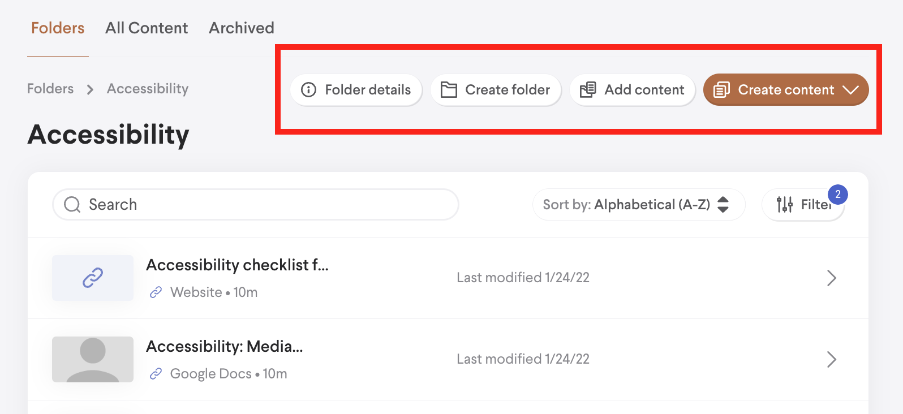Screen dimensions: 903x414
Task: Switch to the All Content tab
Action: point(147,28)
